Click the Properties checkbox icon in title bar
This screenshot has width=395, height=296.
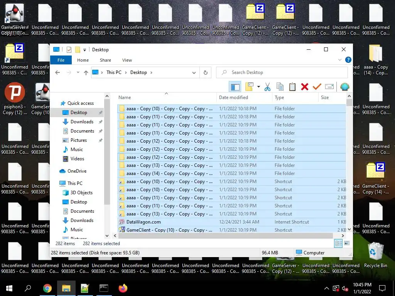[69, 50]
